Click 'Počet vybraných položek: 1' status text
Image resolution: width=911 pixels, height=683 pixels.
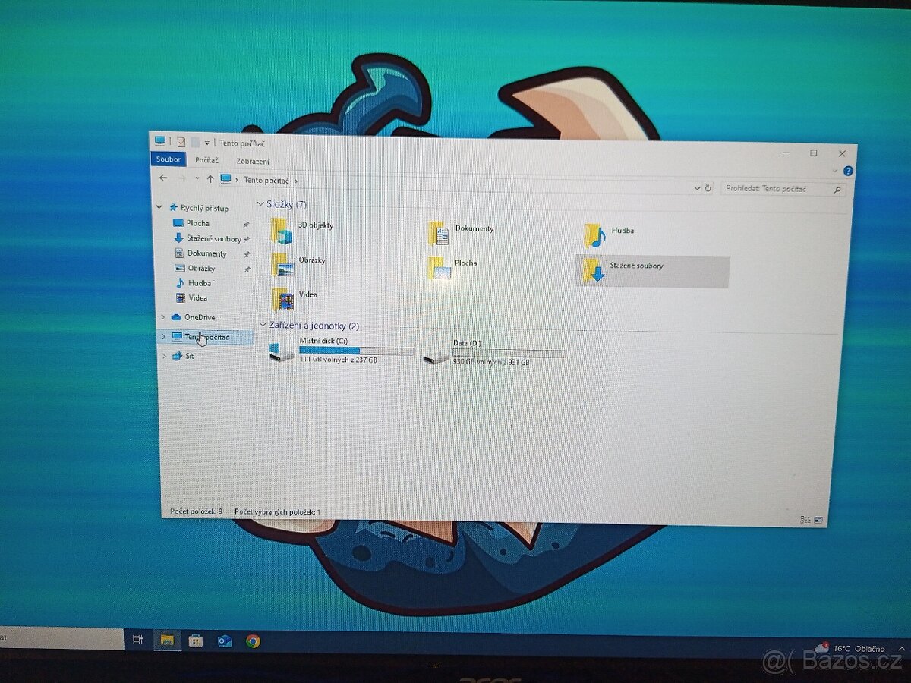tap(278, 512)
